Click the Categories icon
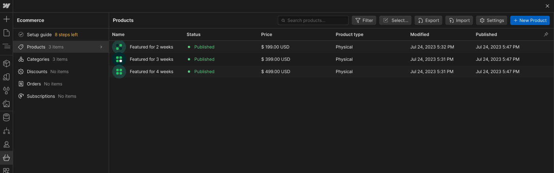The height and width of the screenshot is (173, 554). 21,59
